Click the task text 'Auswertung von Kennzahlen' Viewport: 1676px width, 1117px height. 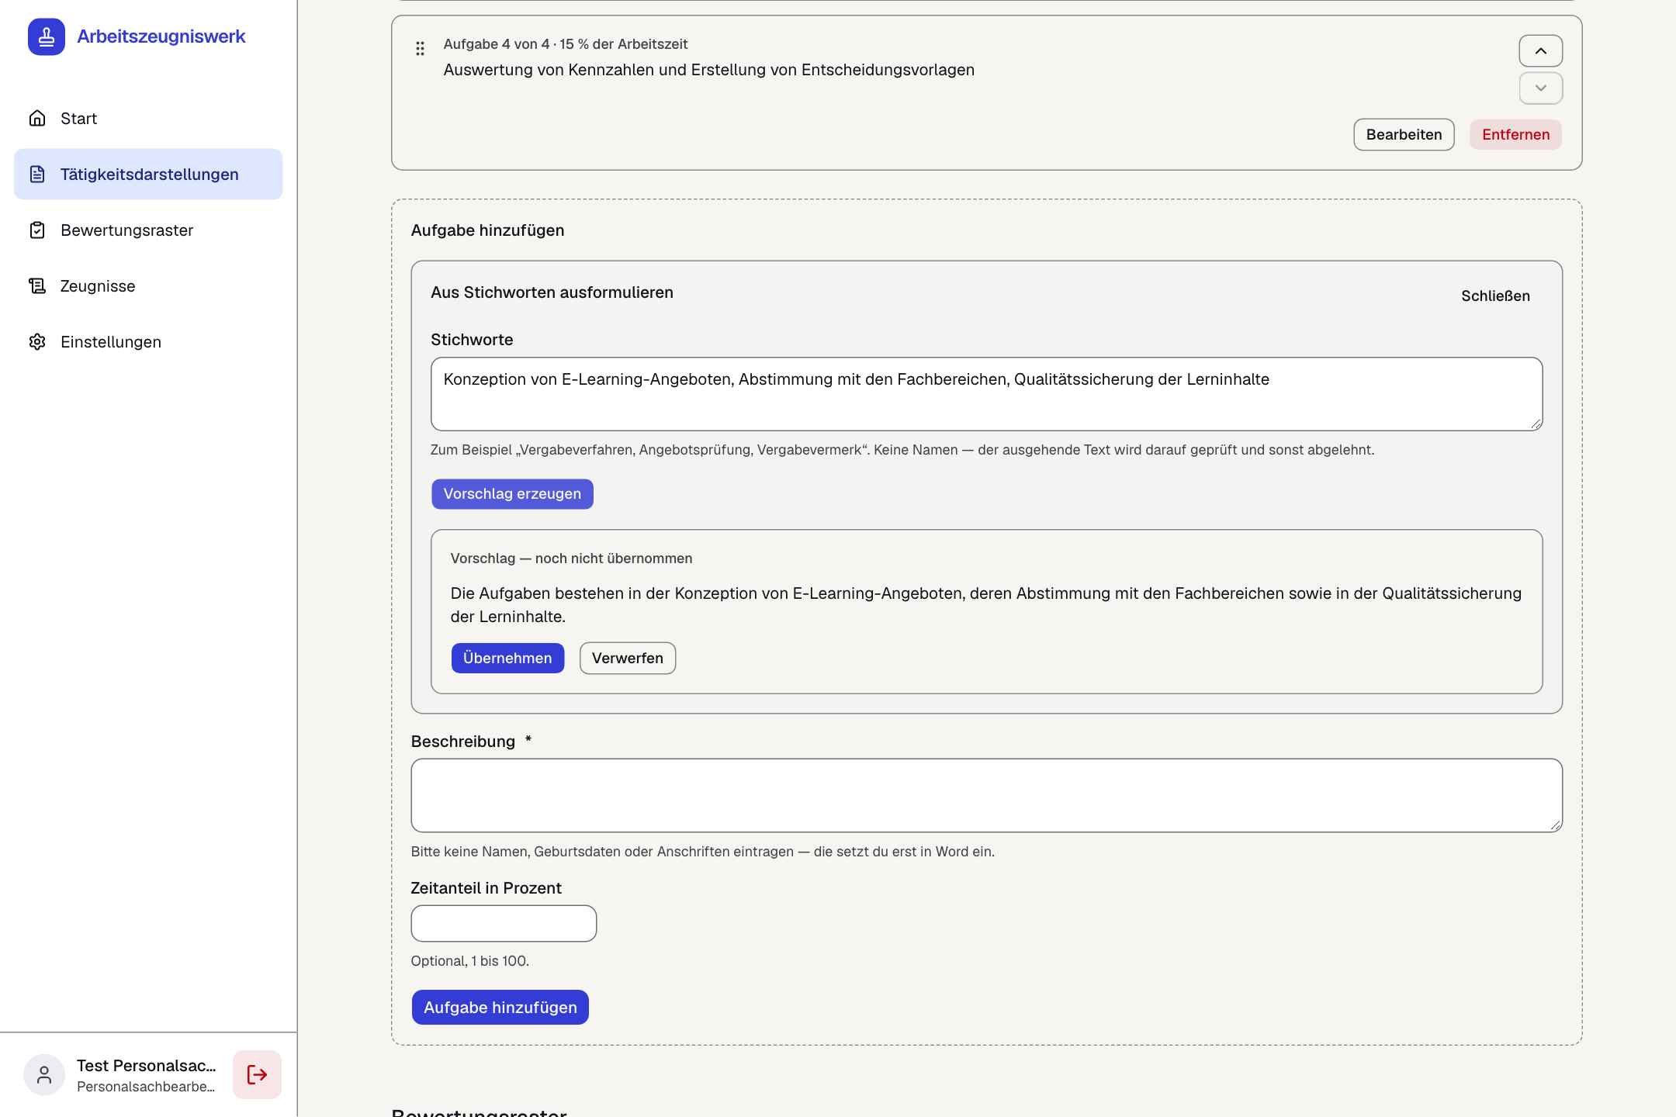[708, 70]
